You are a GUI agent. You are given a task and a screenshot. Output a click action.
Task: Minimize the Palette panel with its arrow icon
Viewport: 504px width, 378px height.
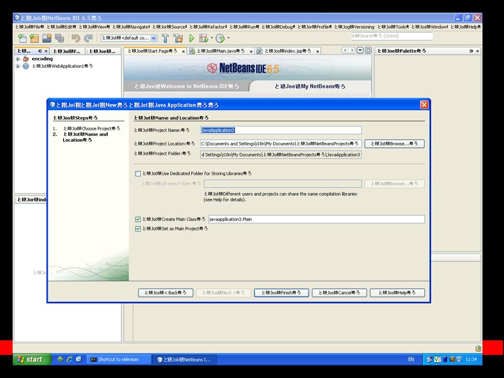471,51
